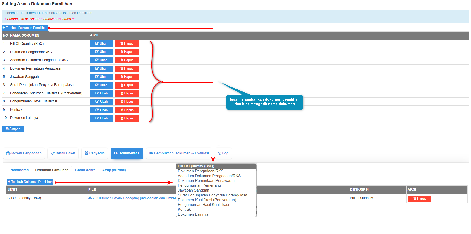Edit the Adendum Dokumen Pengadaan/RKS entry
The image size is (471, 234).
click(101, 60)
